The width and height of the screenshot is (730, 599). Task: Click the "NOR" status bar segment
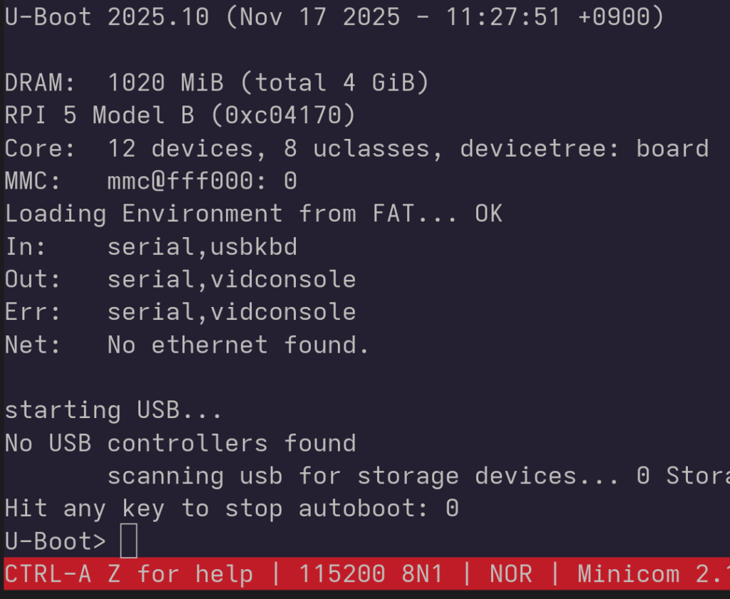click(510, 574)
